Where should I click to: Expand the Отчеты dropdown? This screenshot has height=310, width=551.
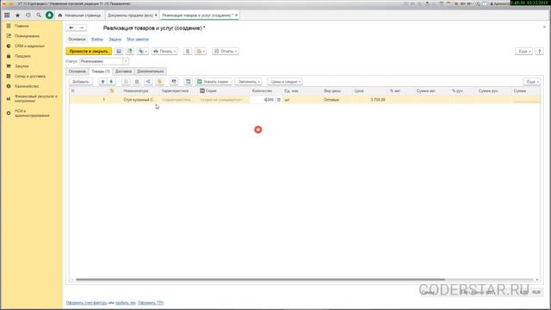[x=226, y=52]
